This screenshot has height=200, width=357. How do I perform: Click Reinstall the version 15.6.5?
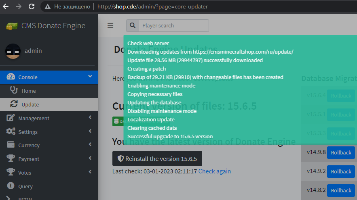pos(157,159)
